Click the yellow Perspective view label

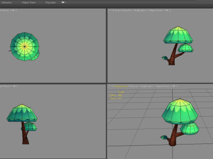pyautogui.click(x=121, y=86)
